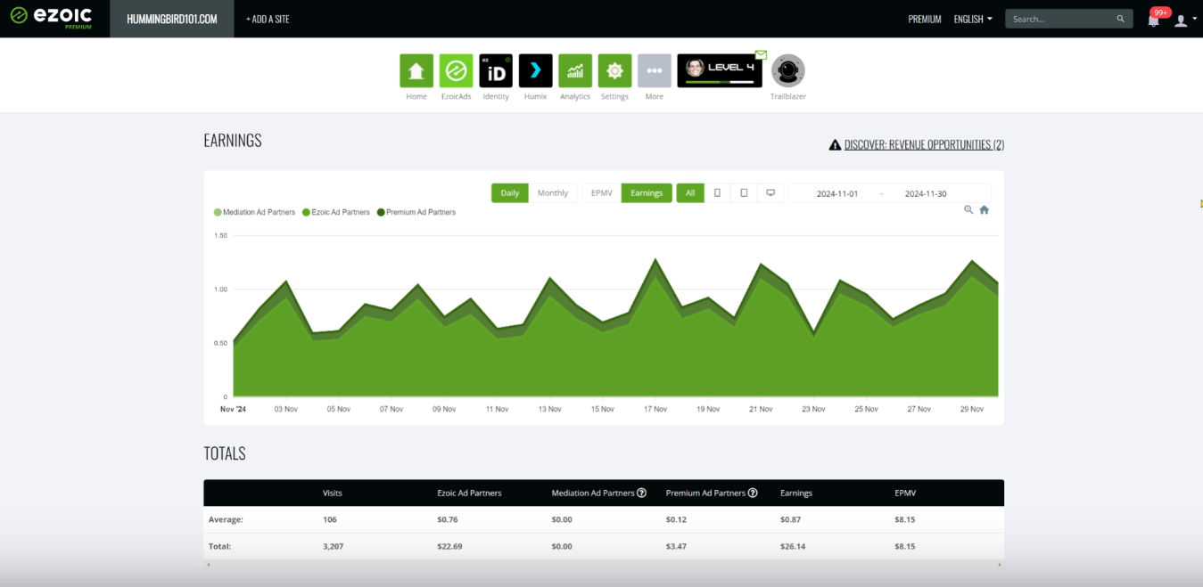Click the chart zoom magnifier icon

(968, 209)
